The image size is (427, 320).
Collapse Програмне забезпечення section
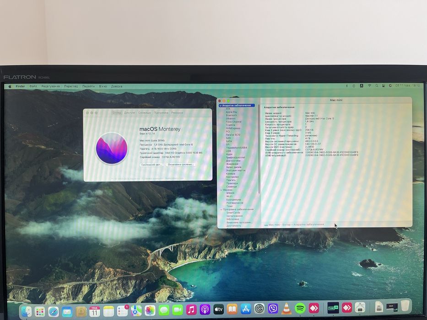221,209
